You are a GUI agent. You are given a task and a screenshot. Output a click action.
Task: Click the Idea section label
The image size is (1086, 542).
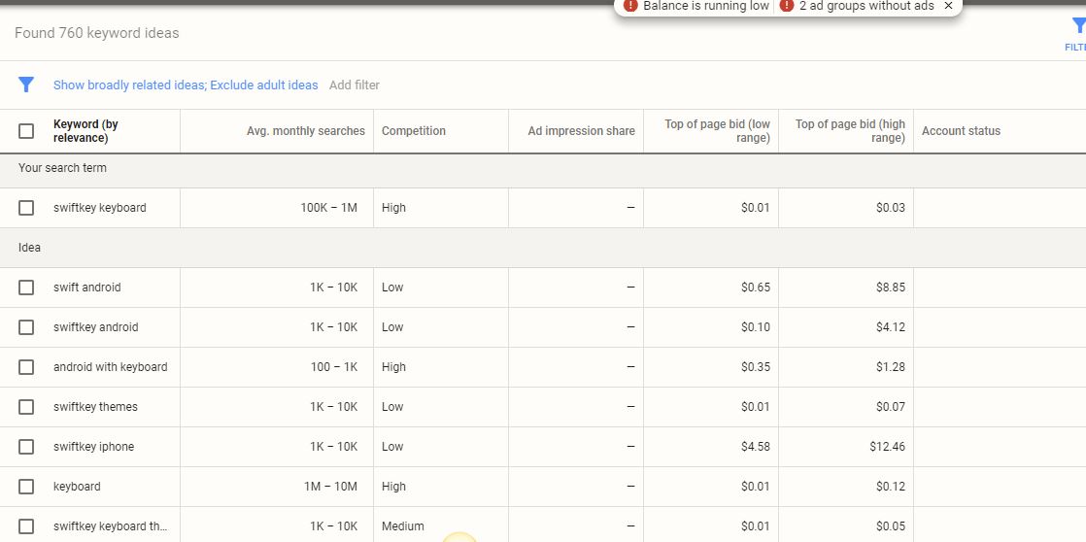(x=30, y=247)
